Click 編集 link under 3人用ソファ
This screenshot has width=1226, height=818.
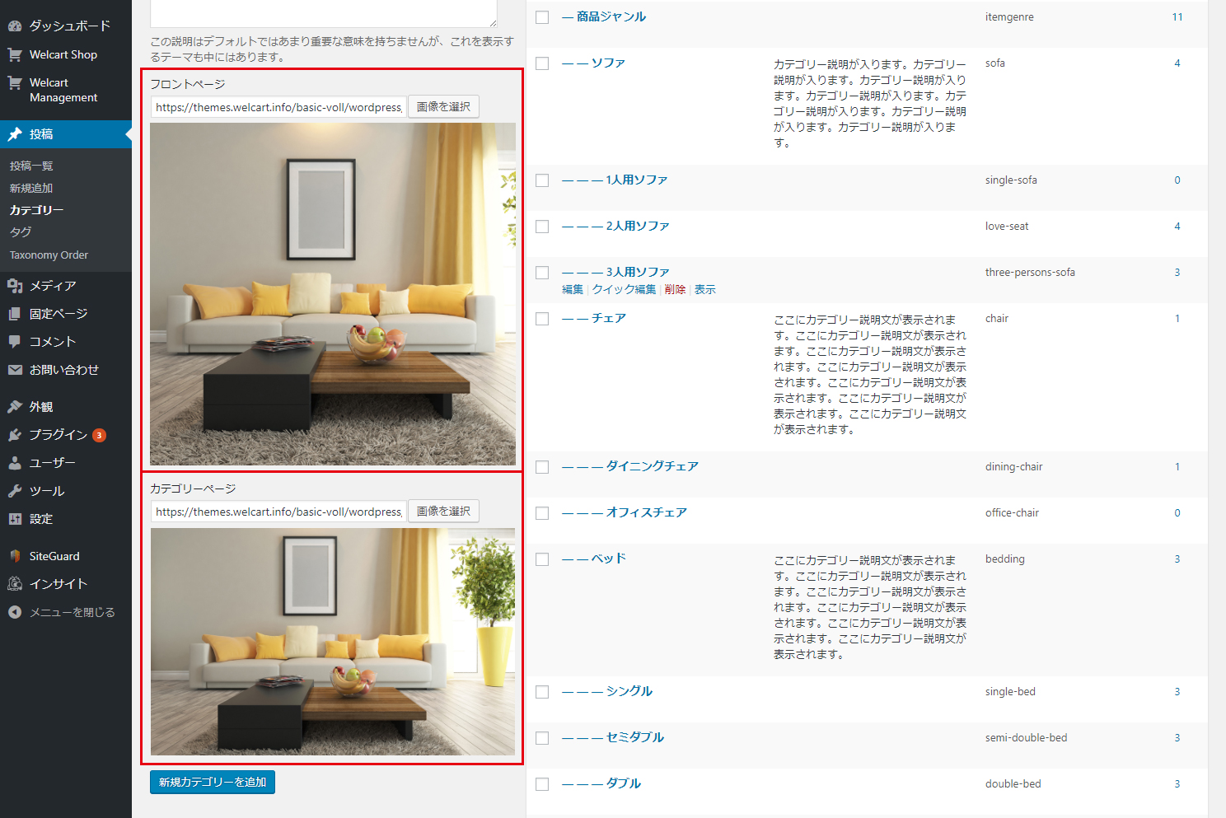click(573, 289)
